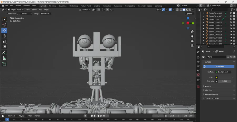
Task: Open the Options dropdown
Action: (x=190, y=14)
